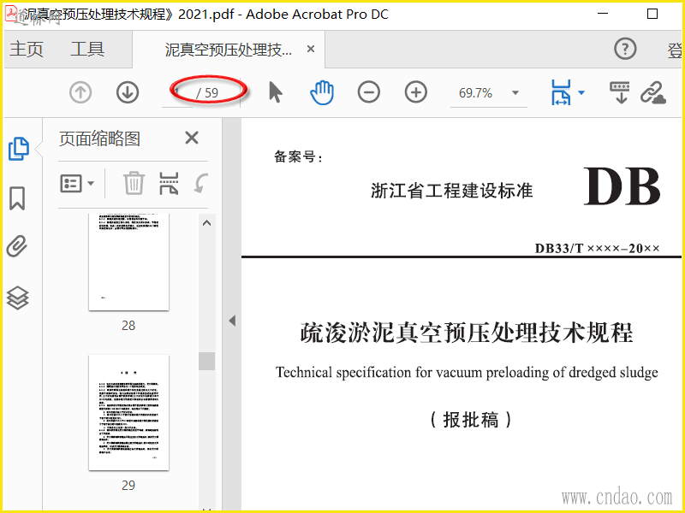Collapse the navigation pane with left triangle
Viewport: 685px width, 513px height.
(232, 321)
